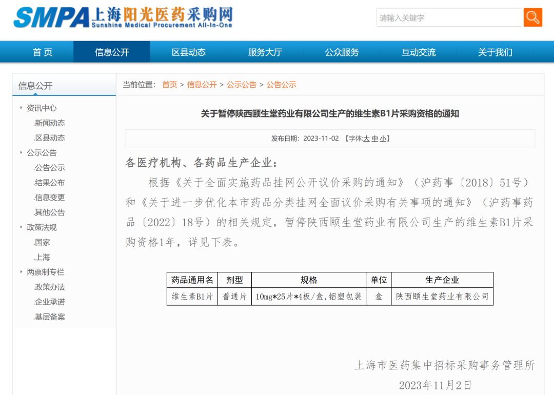Set font size to 中
This screenshot has width=554, height=395.
click(374, 139)
